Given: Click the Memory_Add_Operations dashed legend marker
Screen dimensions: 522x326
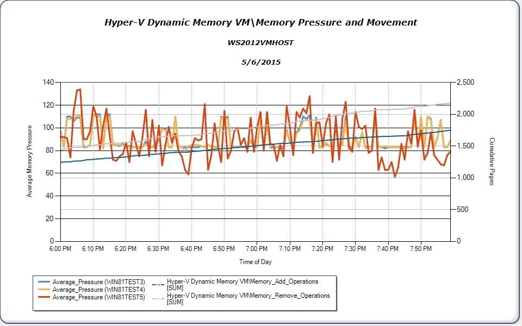Looking at the screenshot, I should point(158,284).
